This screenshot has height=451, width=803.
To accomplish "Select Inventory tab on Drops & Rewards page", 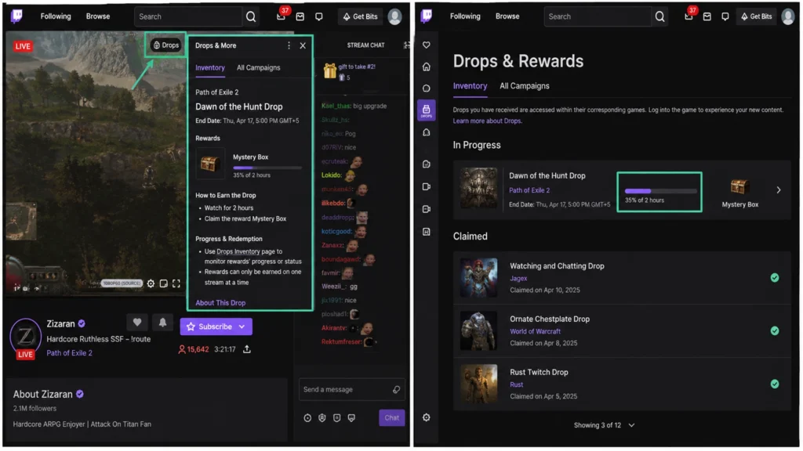I will pyautogui.click(x=471, y=86).
